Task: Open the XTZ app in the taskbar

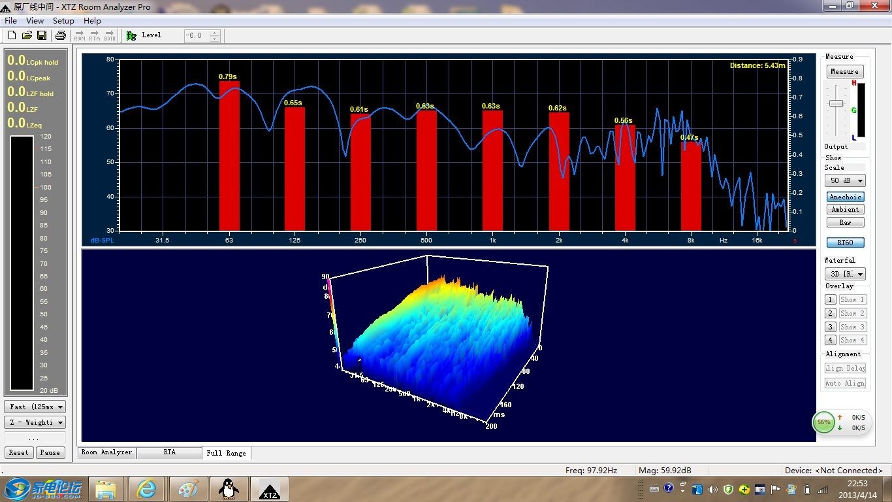Action: click(x=270, y=489)
